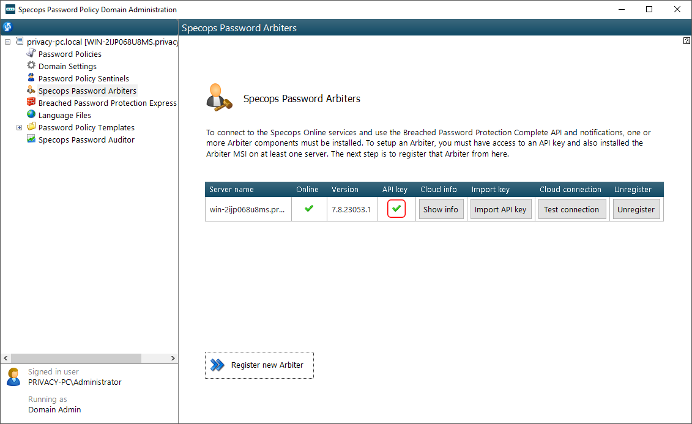Click the help question mark icon
The width and height of the screenshot is (692, 424).
pyautogui.click(x=686, y=40)
